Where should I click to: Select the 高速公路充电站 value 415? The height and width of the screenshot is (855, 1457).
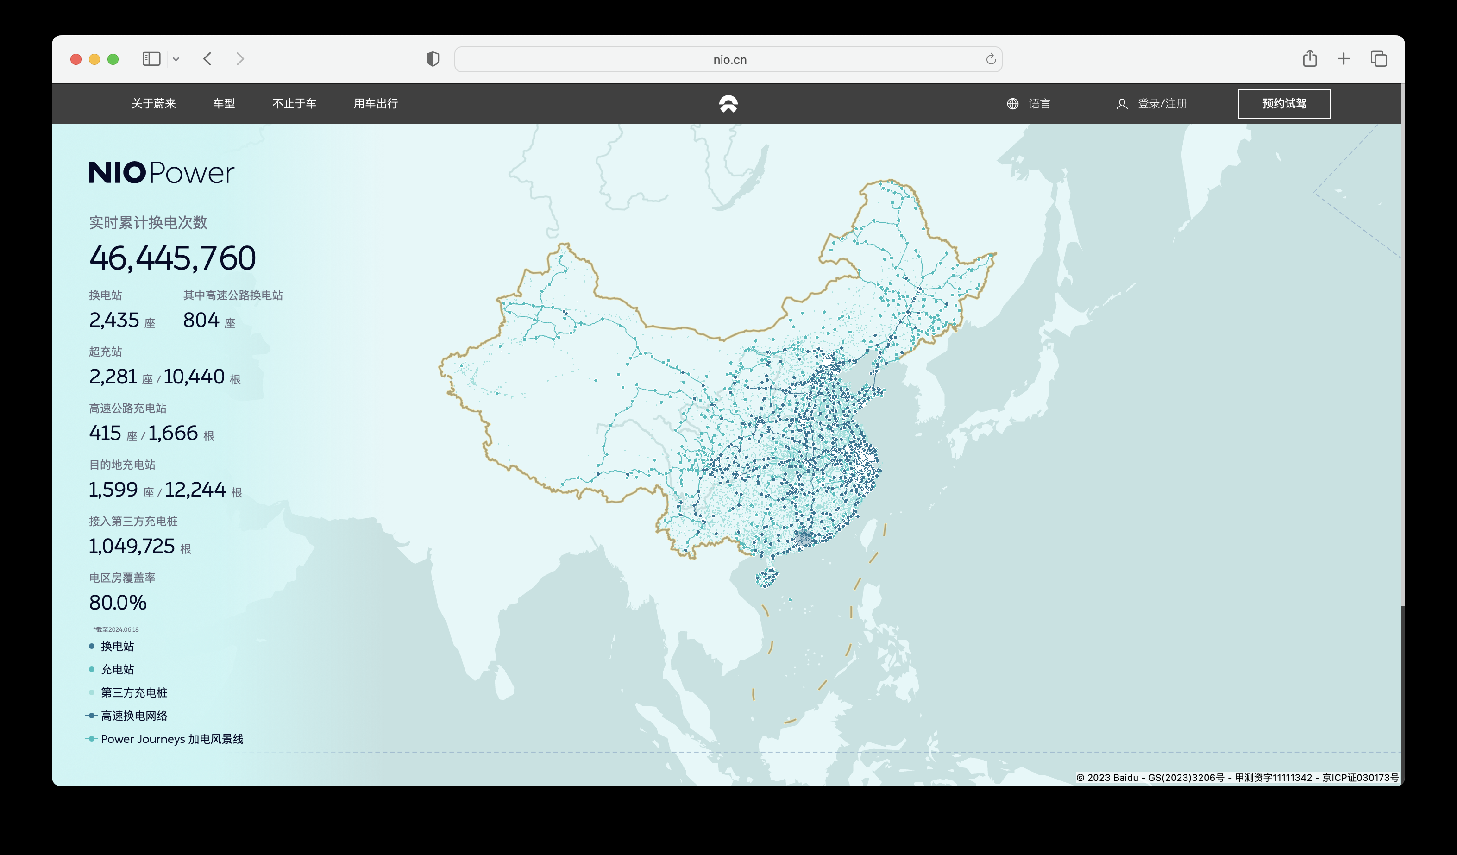105,433
